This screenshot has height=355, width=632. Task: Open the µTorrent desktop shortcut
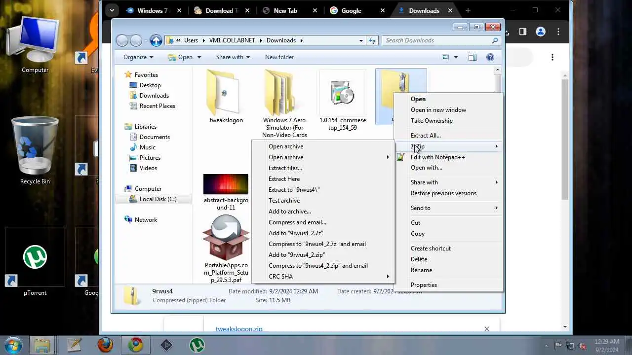click(x=35, y=262)
